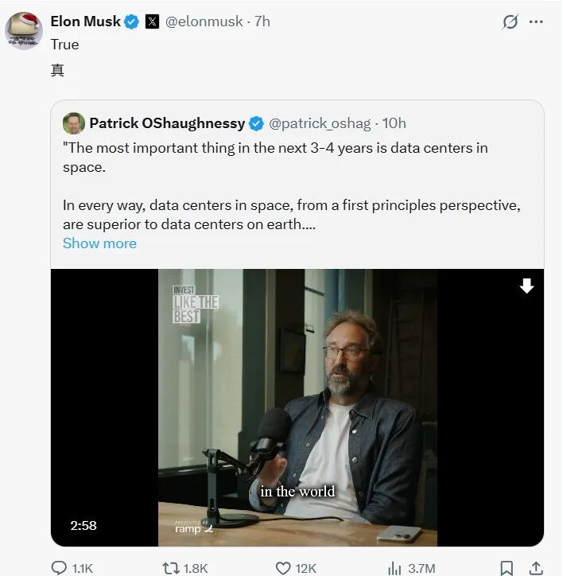Image resolution: width=563 pixels, height=576 pixels.
Task: Like the tweet with heart icon
Action: click(x=283, y=568)
